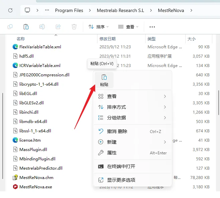Viewport: 220px width, 198px height.
Task: Expand chevron after Program Files breadcrumb
Action: [x=90, y=10]
